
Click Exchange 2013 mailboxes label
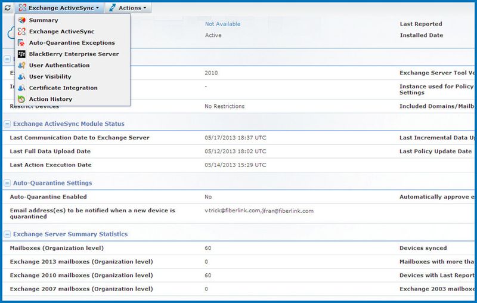pos(81,262)
